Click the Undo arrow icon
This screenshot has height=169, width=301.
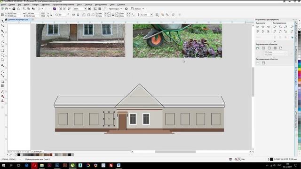[x=39, y=9]
